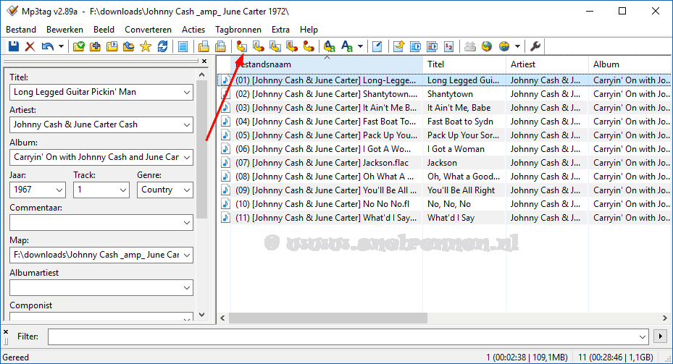Sort by the Bestandsnaam column header
673x364 pixels.
pyautogui.click(x=327, y=64)
